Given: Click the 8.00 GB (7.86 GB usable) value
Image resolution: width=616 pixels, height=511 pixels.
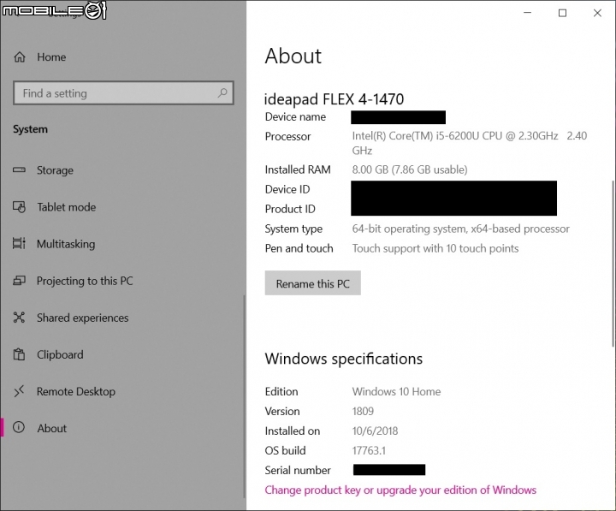Looking at the screenshot, I should pyautogui.click(x=410, y=169).
